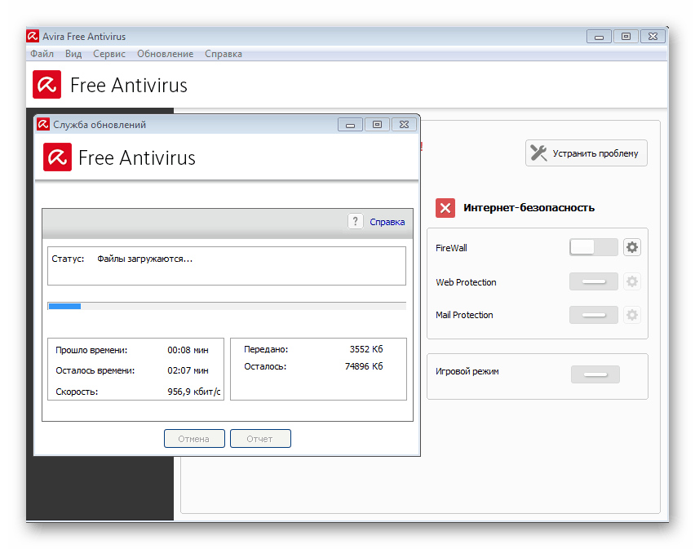This screenshot has height=549, width=695.
Task: Enable the Игровой режим switch
Action: point(595,374)
